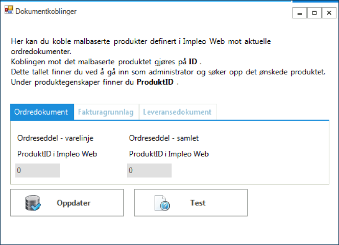Click the question-mark document icon beside Test

(x=162, y=203)
